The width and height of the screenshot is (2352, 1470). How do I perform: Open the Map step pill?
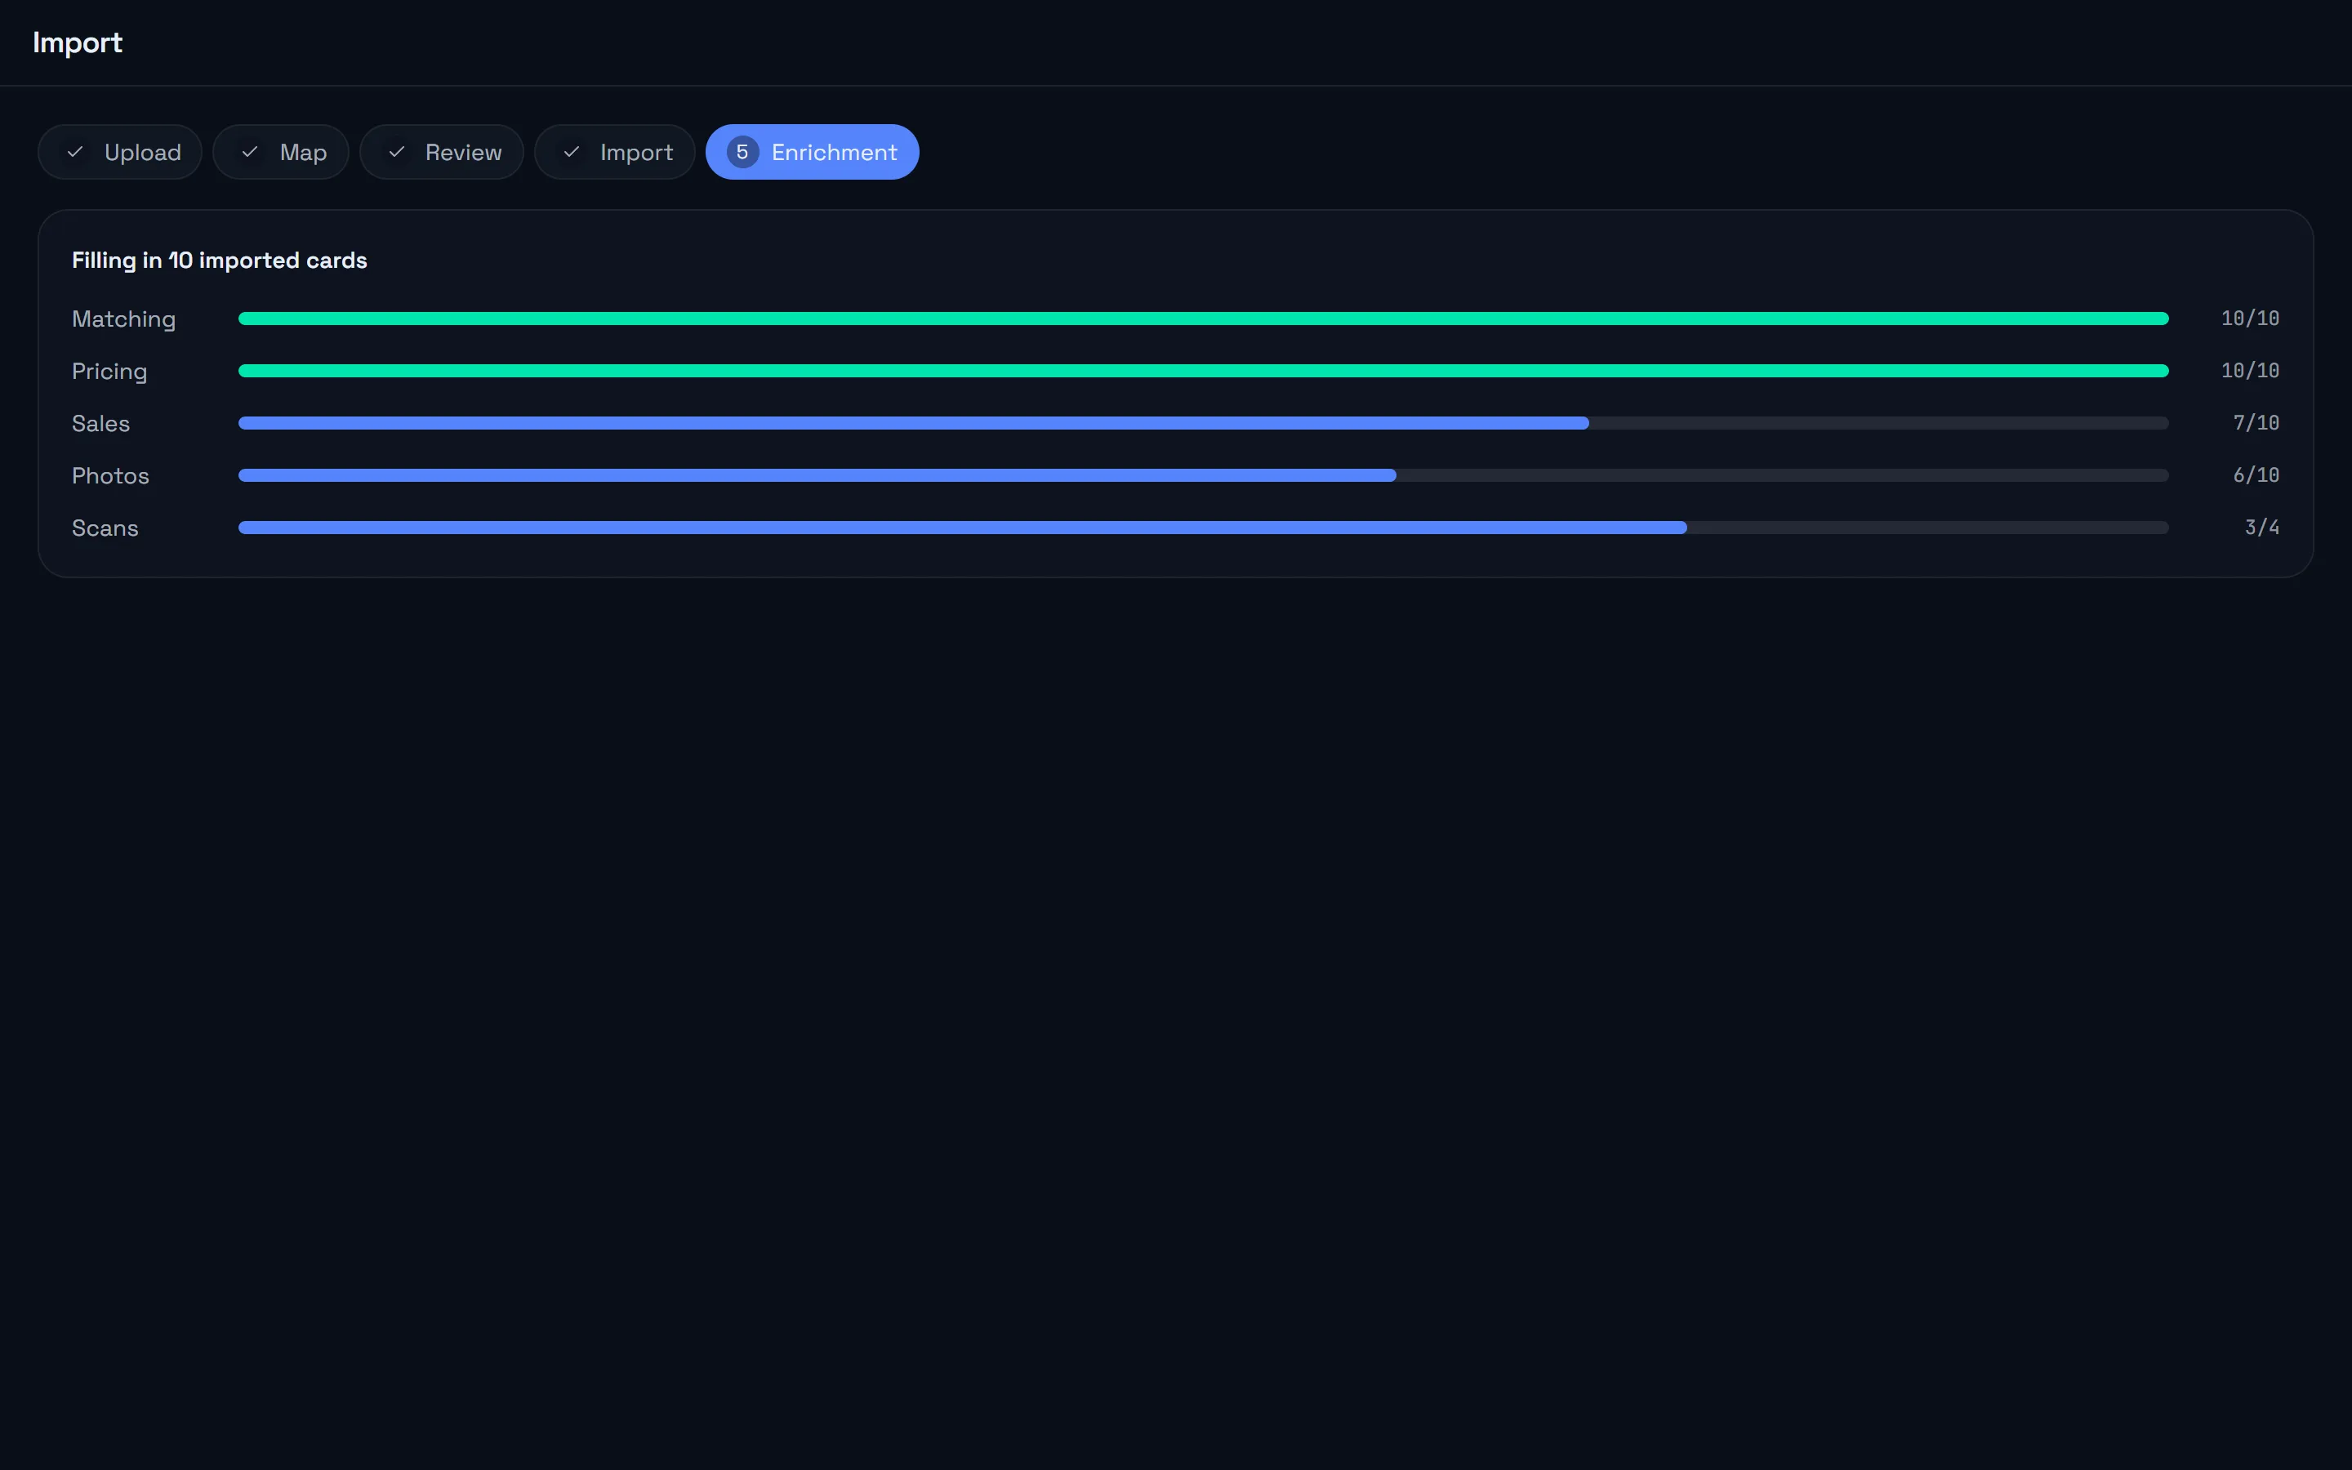pyautogui.click(x=281, y=152)
